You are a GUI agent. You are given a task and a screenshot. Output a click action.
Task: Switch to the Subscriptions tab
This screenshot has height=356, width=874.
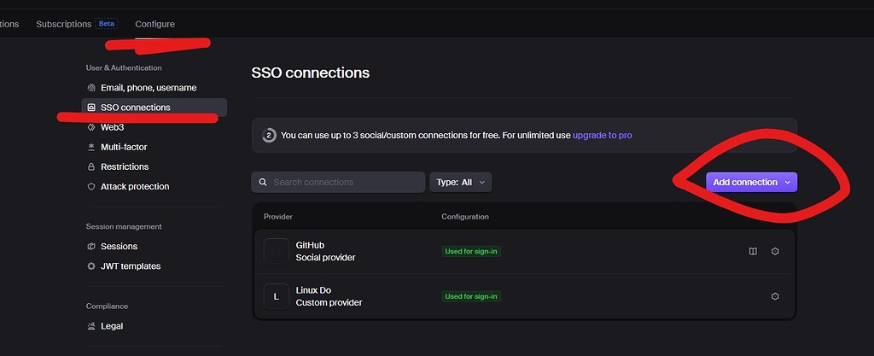63,24
